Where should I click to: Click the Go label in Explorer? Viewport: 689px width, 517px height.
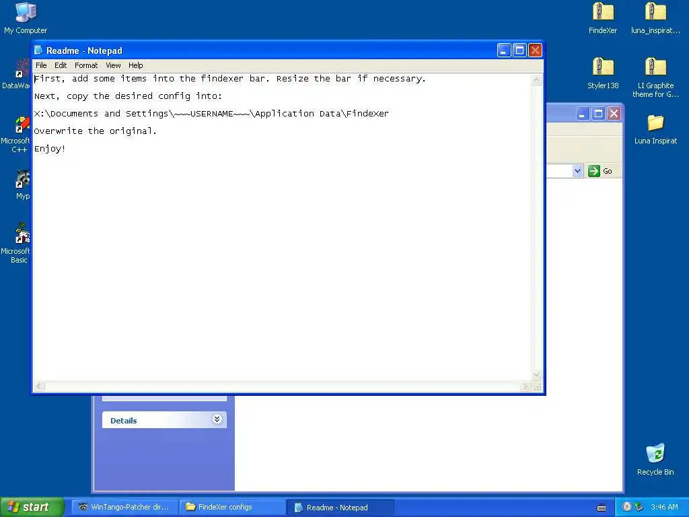point(608,171)
